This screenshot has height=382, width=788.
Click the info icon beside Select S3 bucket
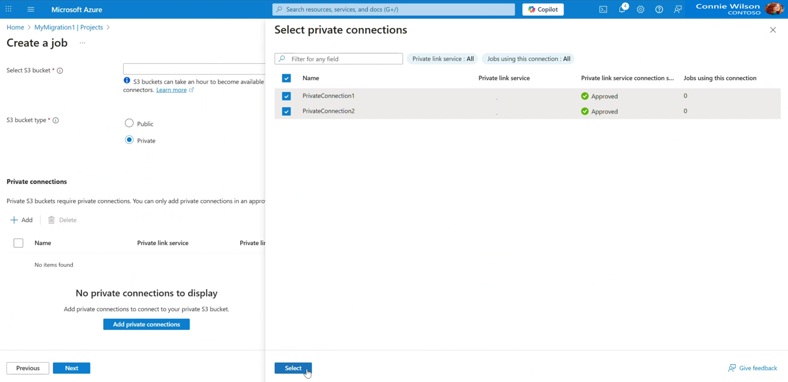coord(60,71)
